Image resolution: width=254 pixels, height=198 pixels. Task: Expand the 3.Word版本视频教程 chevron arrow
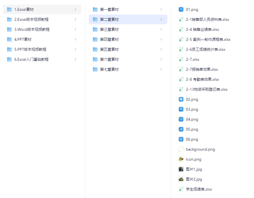75,30
